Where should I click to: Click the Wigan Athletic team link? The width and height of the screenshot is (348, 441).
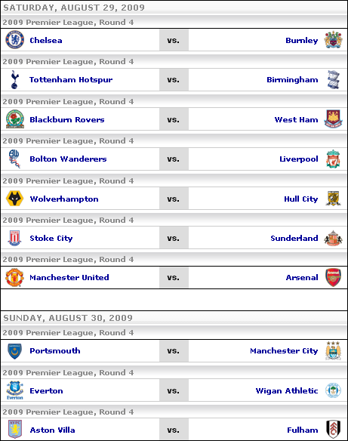(x=287, y=390)
